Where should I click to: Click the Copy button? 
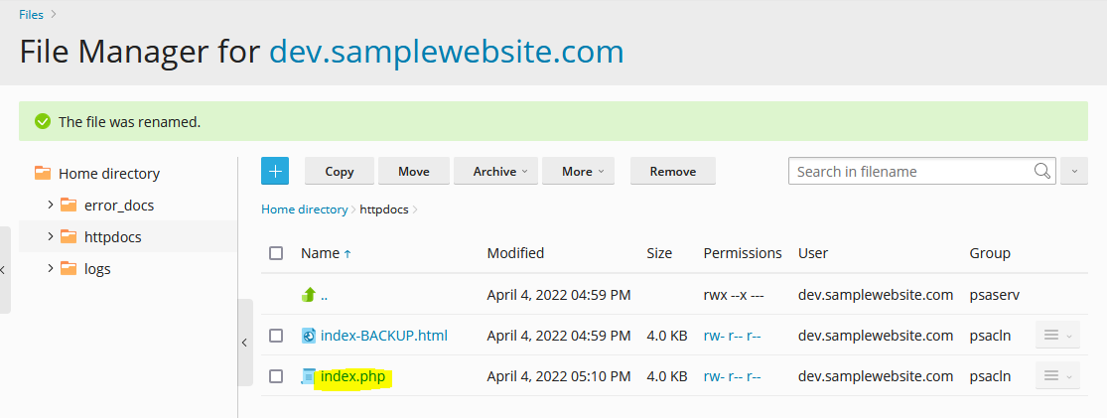tap(340, 171)
